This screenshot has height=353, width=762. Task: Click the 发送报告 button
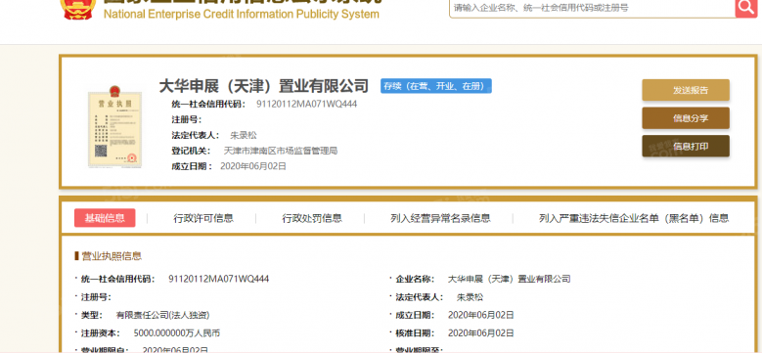(686, 90)
